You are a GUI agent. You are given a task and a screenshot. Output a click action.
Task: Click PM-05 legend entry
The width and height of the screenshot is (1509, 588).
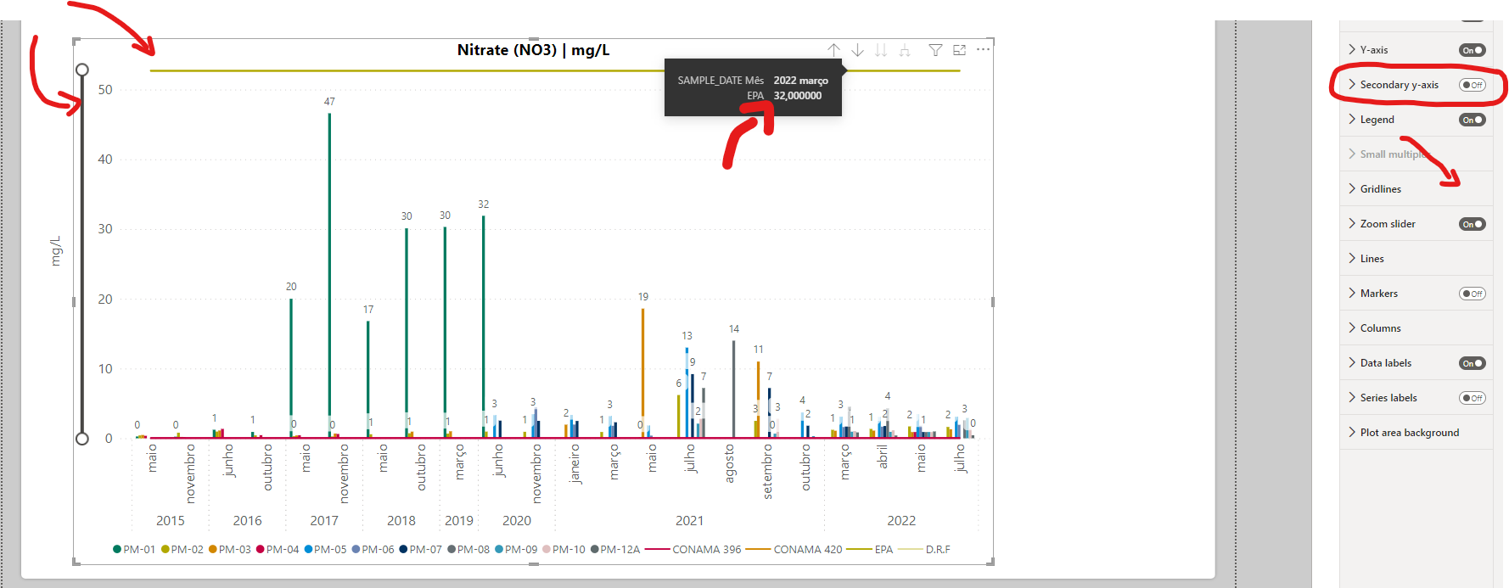point(326,550)
